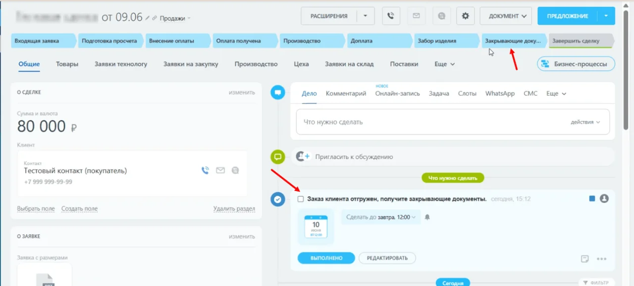Select the WhatsApp timeline tab
634x286 pixels.
click(500, 93)
